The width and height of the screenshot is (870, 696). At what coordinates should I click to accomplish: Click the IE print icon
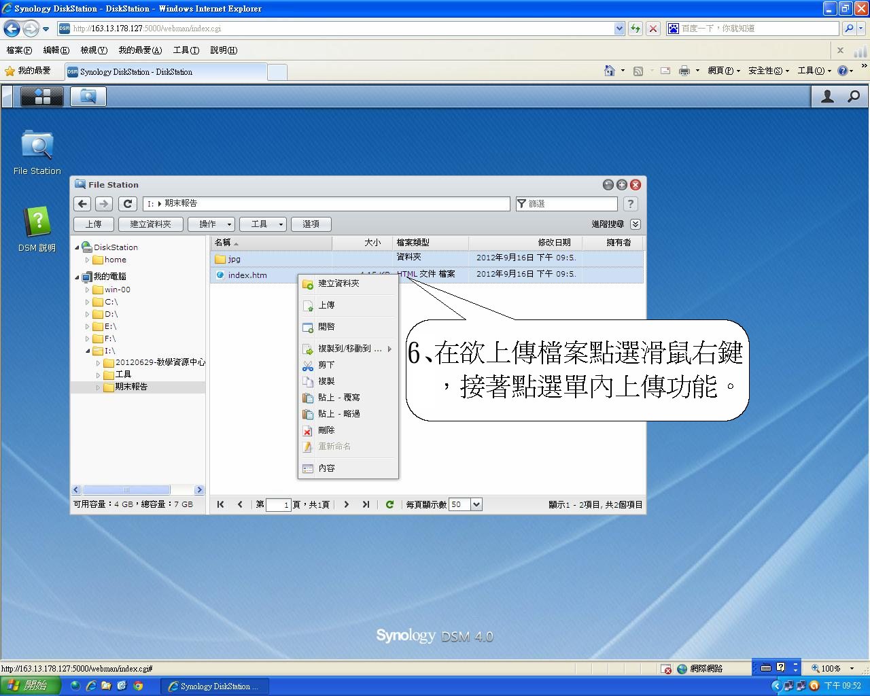tap(684, 71)
